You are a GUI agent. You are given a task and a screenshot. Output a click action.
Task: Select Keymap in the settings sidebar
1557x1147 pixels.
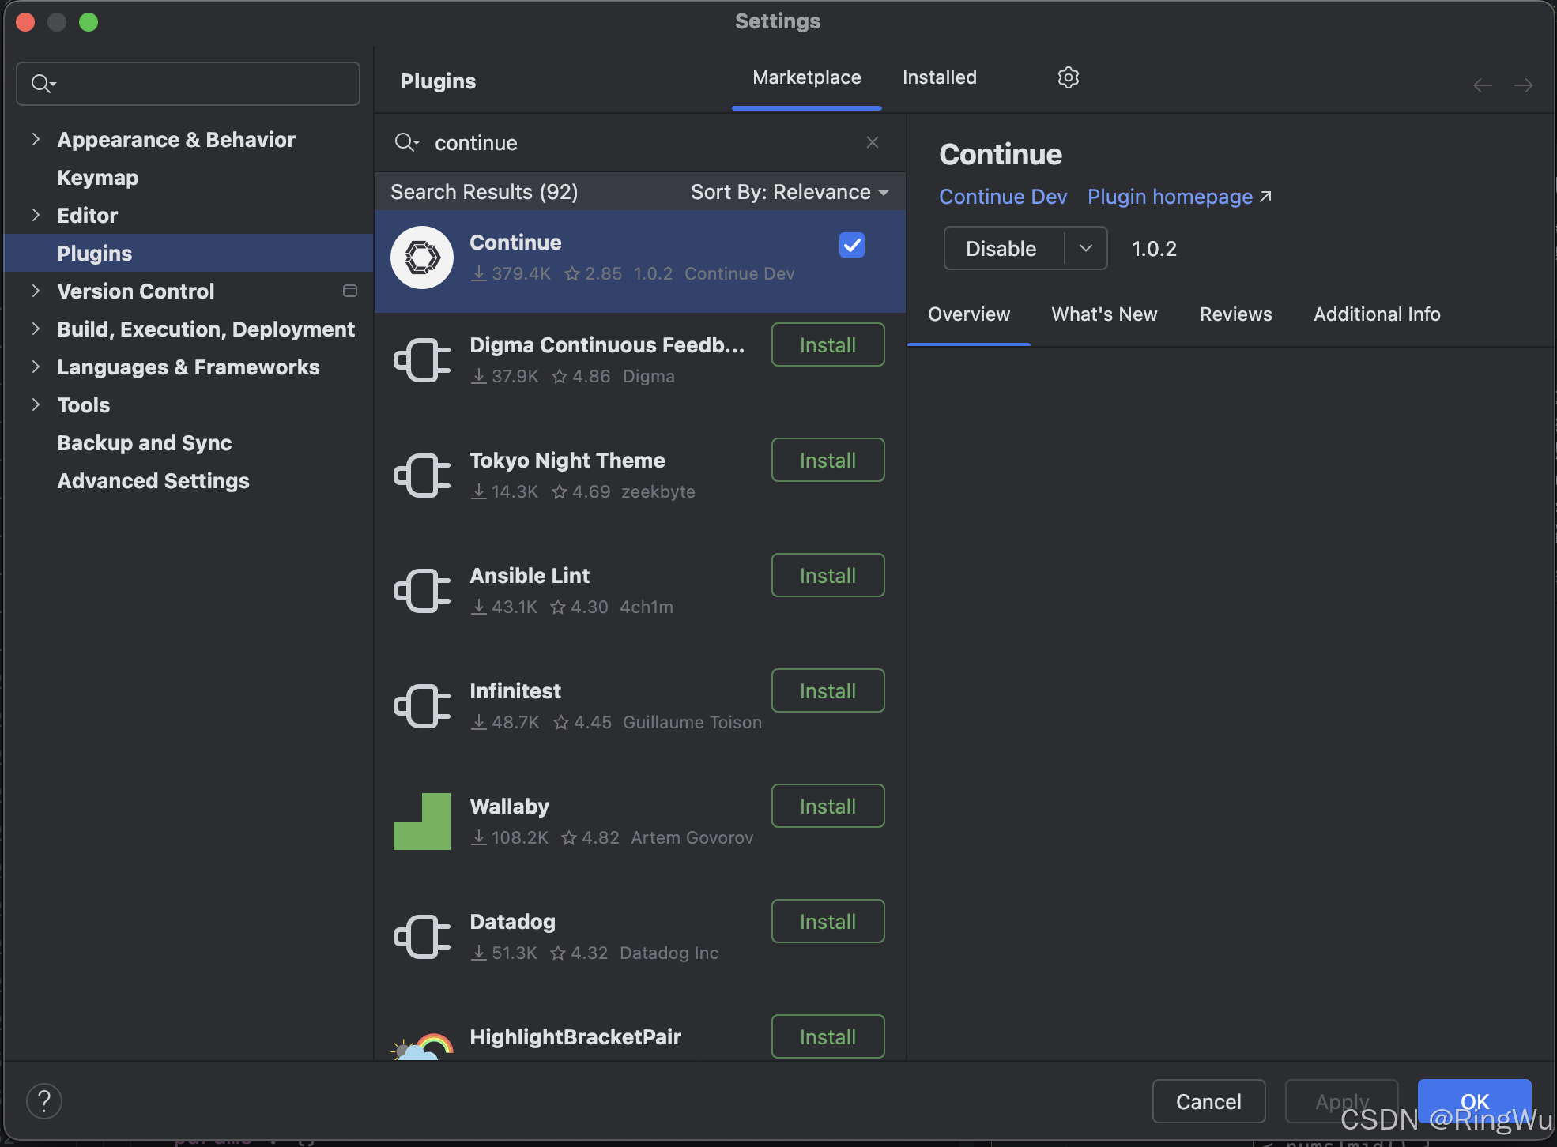point(98,178)
